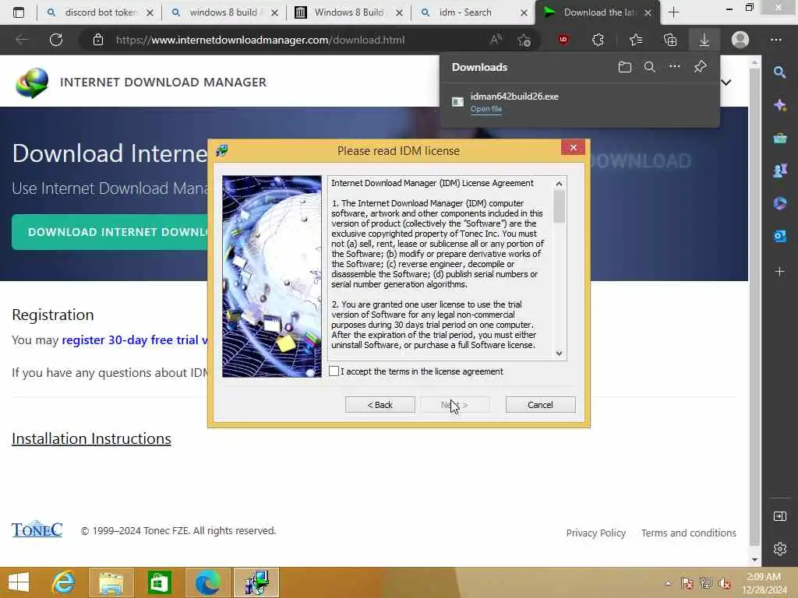The width and height of the screenshot is (798, 598).
Task: Open the Windows Start button
Action: coord(19,582)
